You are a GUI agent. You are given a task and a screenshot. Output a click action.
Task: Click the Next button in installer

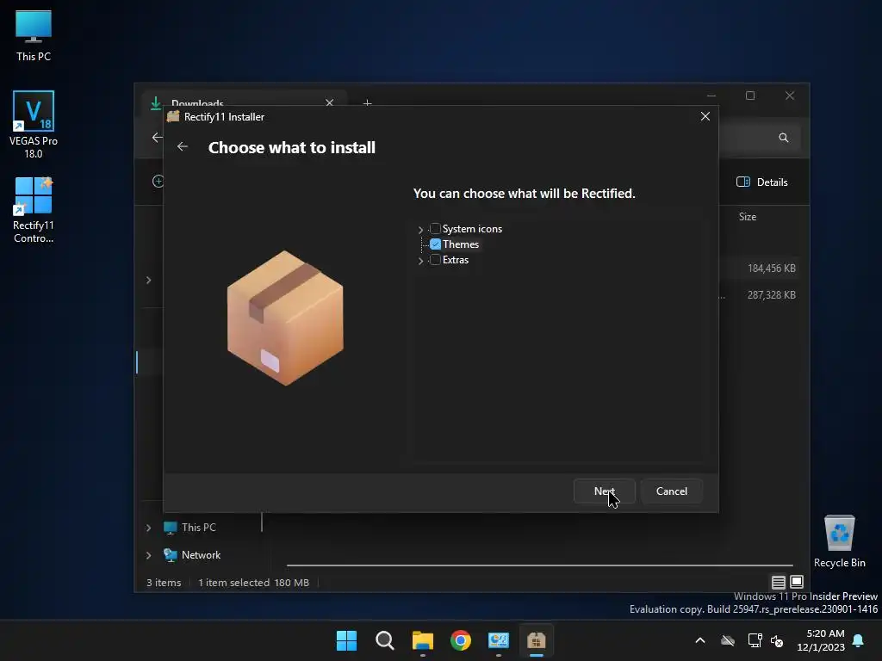(x=604, y=491)
